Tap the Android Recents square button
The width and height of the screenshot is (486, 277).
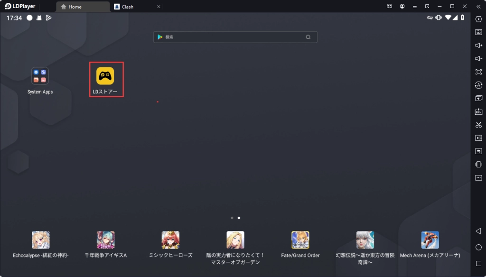[478, 263]
